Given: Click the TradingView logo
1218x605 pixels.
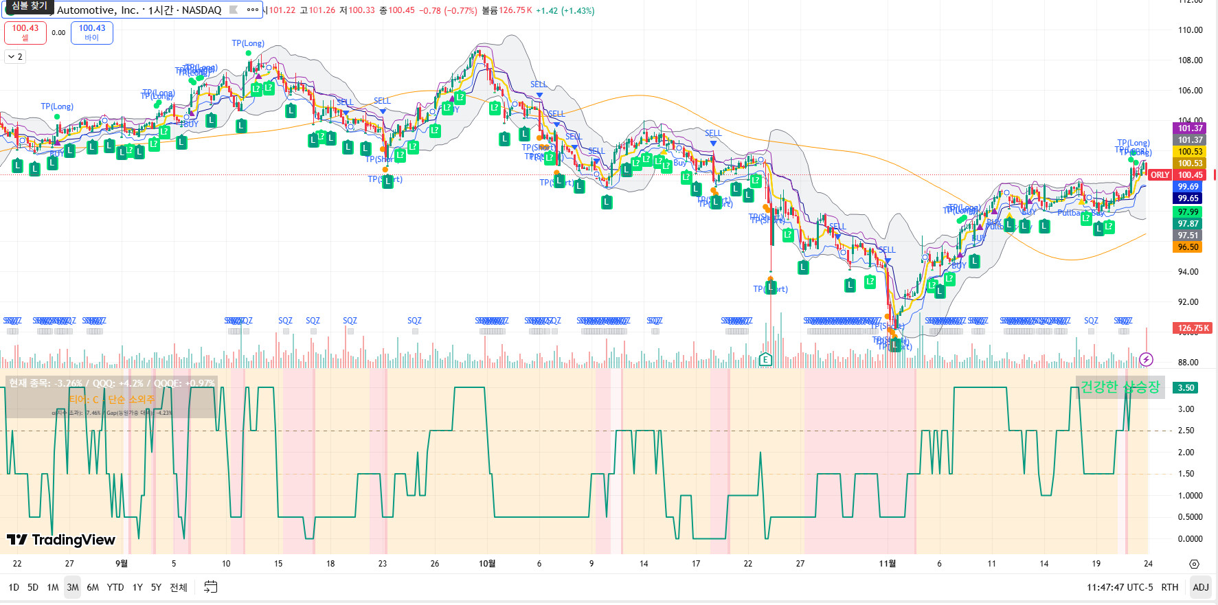Looking at the screenshot, I should click(61, 540).
